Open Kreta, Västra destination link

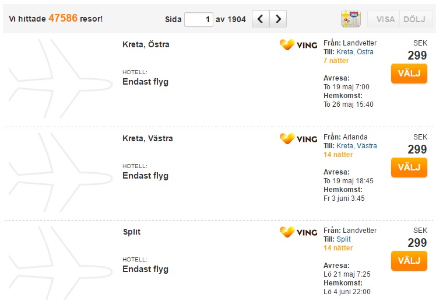pos(357,146)
